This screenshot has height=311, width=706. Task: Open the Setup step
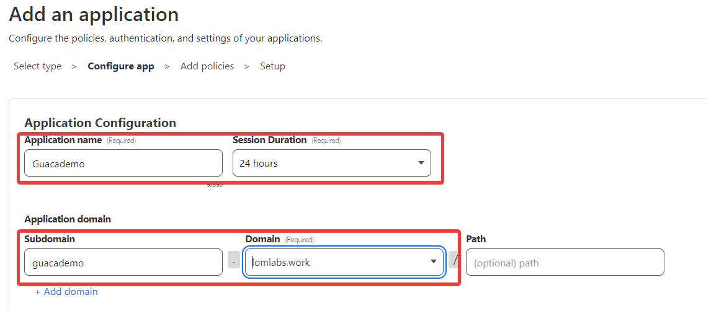(x=272, y=66)
